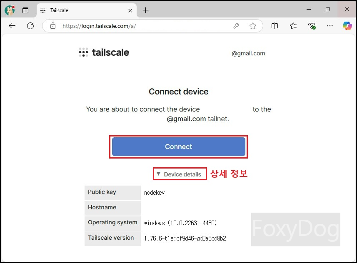357x263 pixels.
Task: Open the @gmail.com account menu
Action: pyautogui.click(x=248, y=53)
